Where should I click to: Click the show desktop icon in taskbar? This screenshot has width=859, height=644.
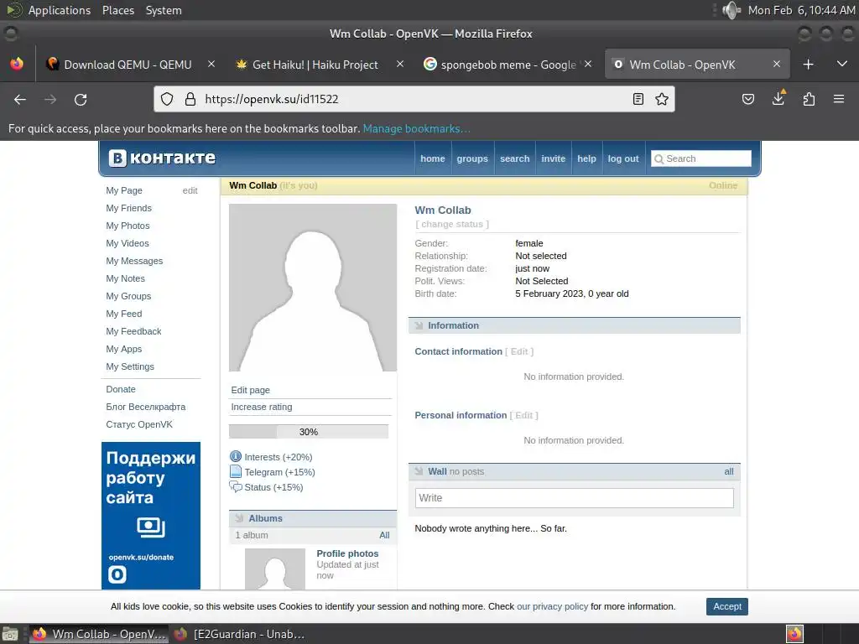tap(10, 634)
